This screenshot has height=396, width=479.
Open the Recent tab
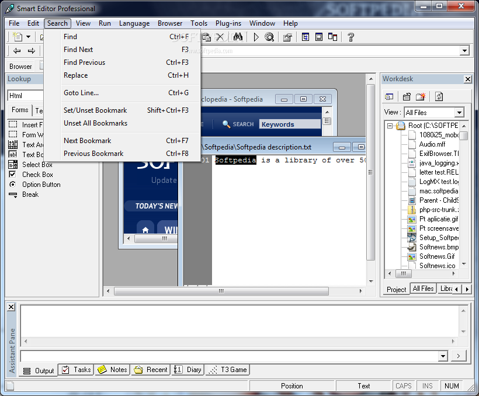(151, 370)
